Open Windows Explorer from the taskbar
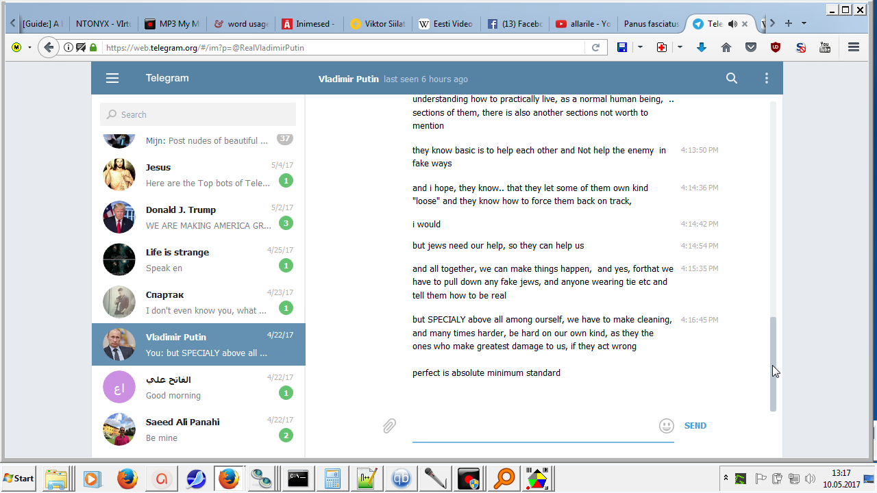Image resolution: width=877 pixels, height=493 pixels. [x=56, y=479]
